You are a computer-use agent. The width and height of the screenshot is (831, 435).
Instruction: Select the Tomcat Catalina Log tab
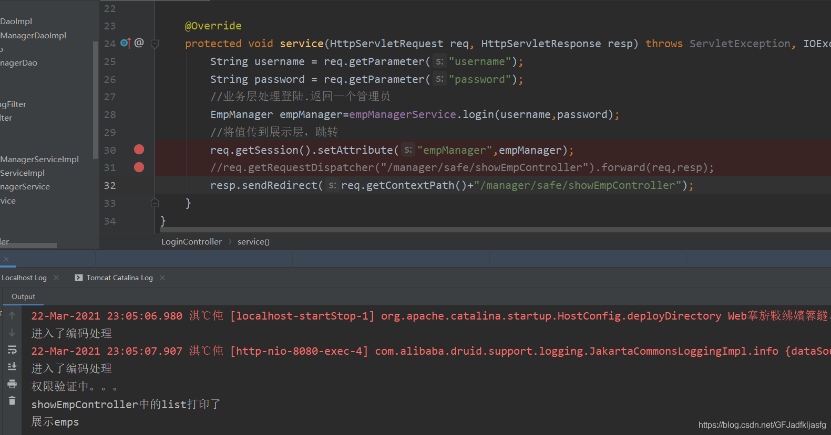click(x=119, y=278)
